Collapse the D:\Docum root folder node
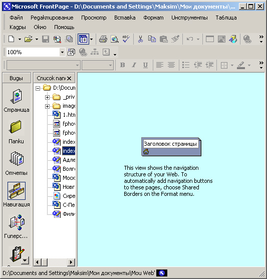 pos(38,88)
